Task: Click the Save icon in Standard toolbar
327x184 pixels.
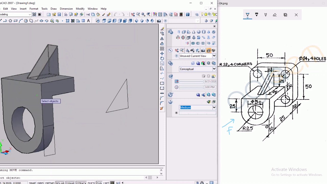Action: (x=59, y=14)
